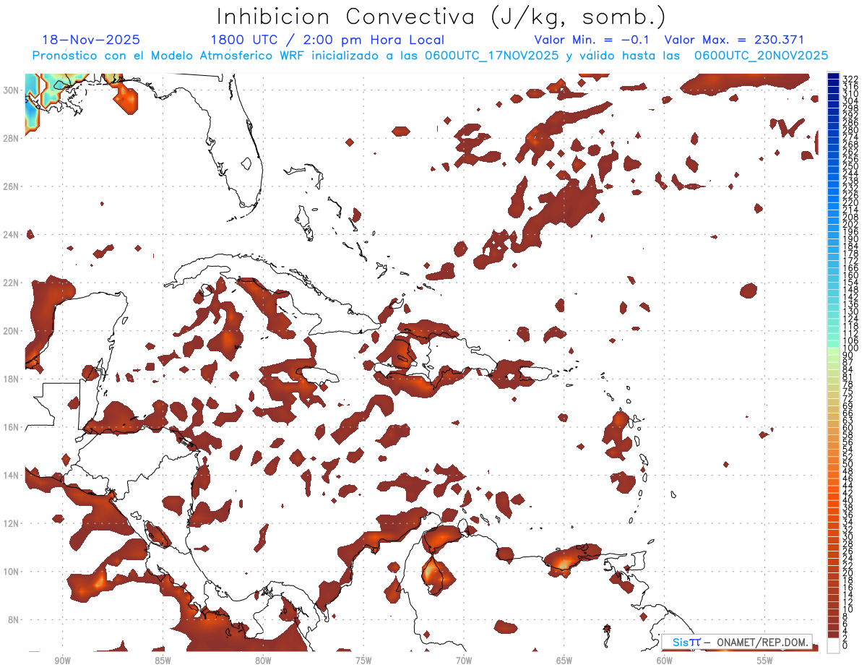Click the '60W' longitude label

click(x=665, y=661)
